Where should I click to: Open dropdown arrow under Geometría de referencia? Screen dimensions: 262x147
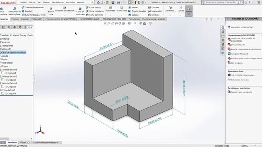[x=170, y=15]
